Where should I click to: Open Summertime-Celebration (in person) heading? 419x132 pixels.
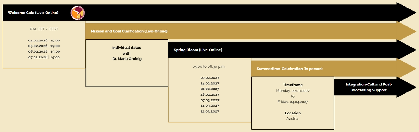click(x=289, y=69)
